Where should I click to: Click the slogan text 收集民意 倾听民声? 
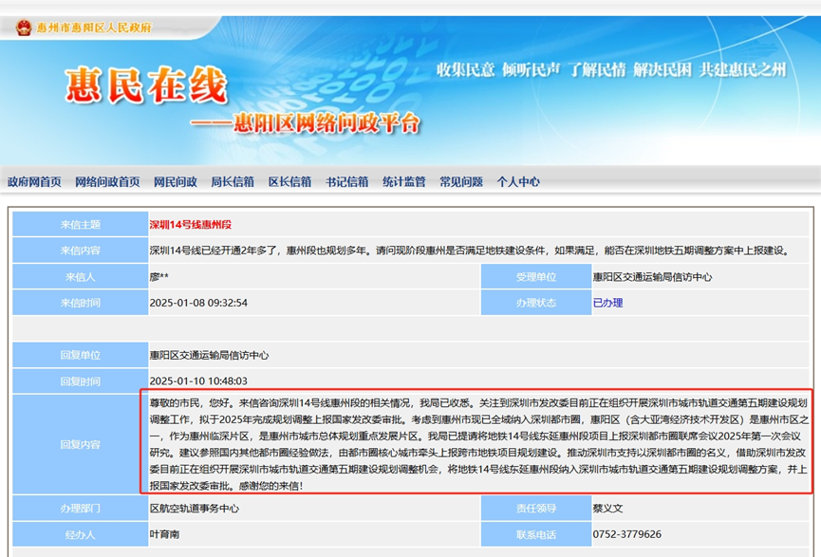pyautogui.click(x=498, y=69)
